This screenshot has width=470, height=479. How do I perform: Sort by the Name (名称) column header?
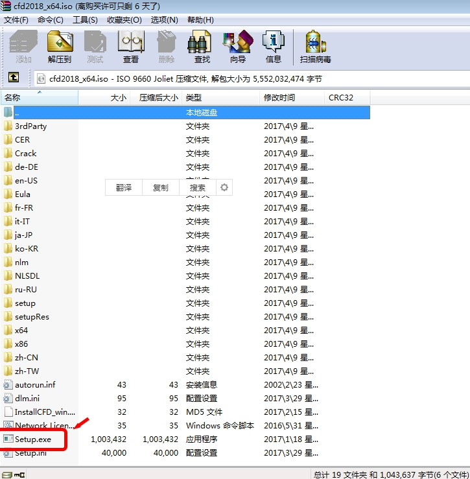click(40, 97)
